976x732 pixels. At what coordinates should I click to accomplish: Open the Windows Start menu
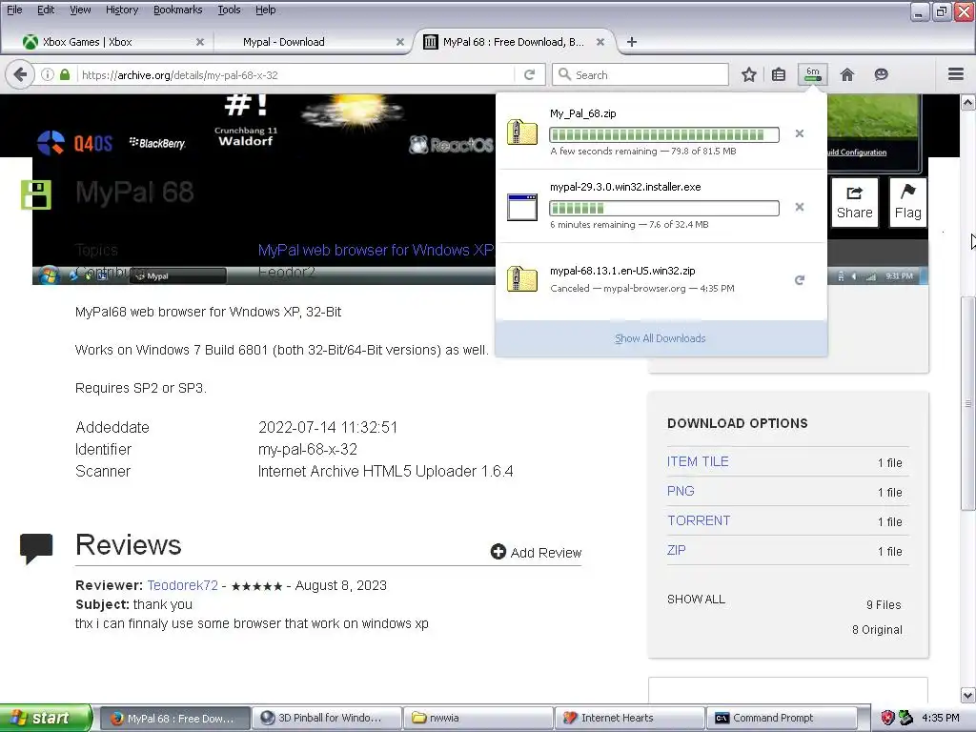click(x=46, y=718)
